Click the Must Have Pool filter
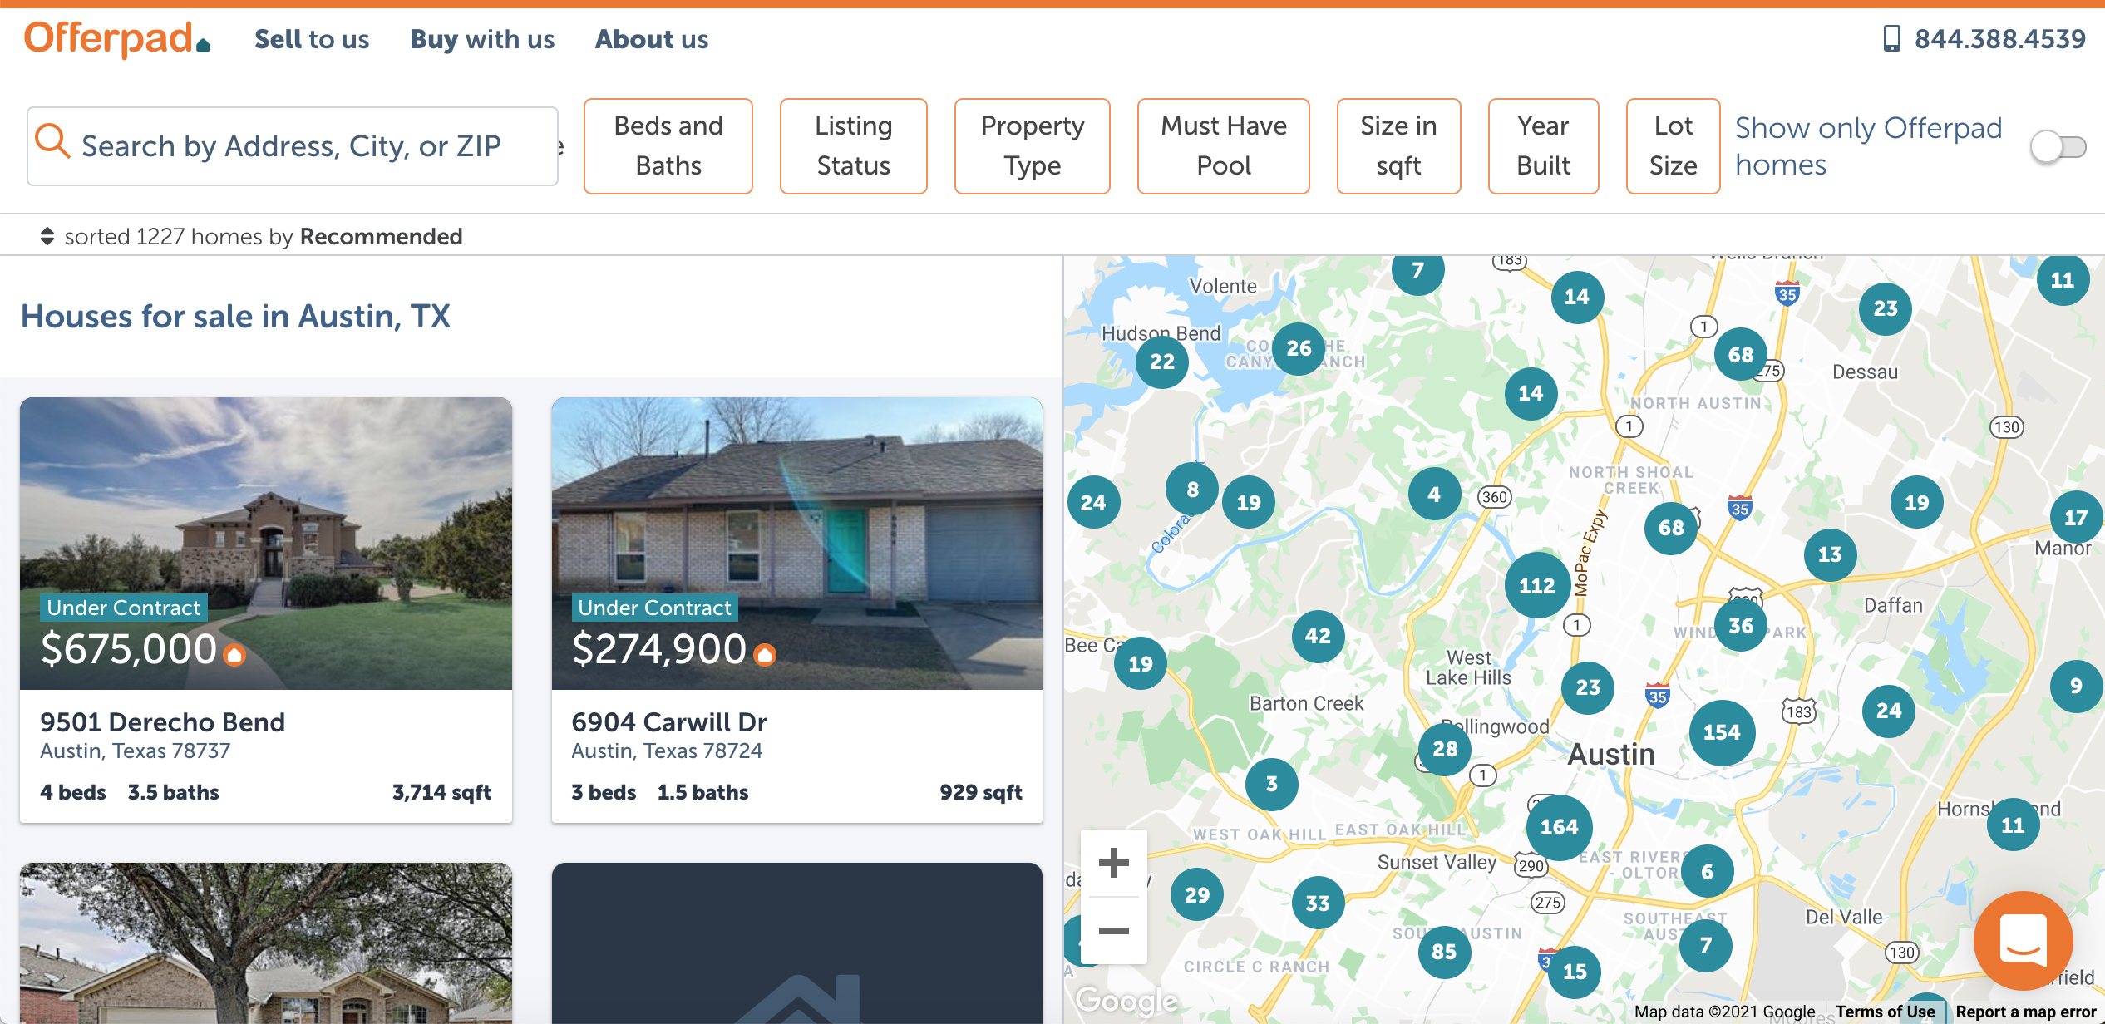 (1223, 145)
